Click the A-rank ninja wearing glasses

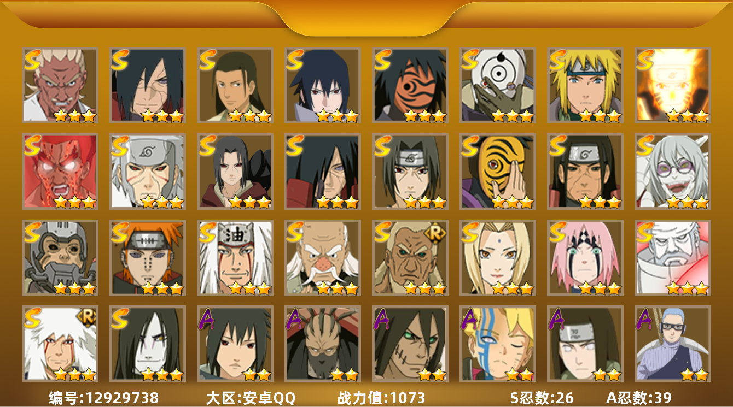pyautogui.click(x=672, y=344)
